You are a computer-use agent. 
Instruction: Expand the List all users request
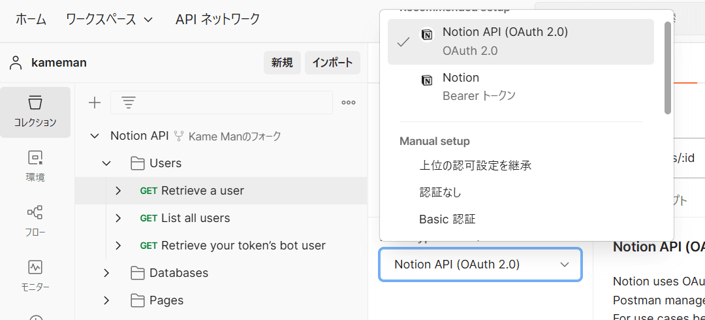(x=118, y=218)
